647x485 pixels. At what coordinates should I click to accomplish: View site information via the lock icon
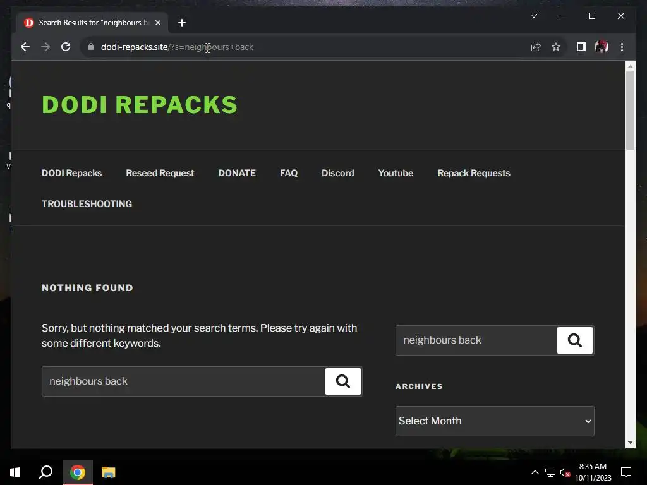91,47
